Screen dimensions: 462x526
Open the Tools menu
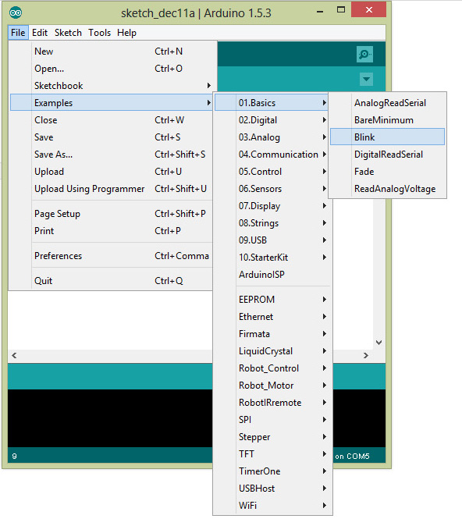[99, 33]
